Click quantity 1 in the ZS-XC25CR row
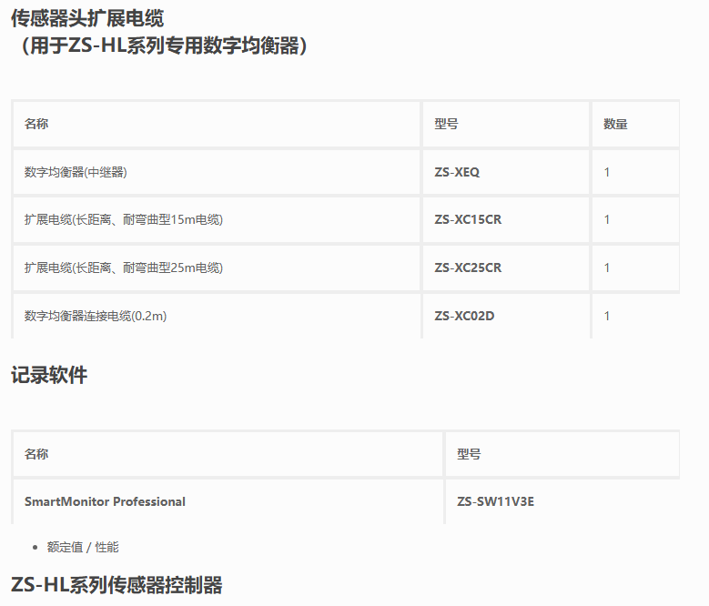 pos(607,268)
